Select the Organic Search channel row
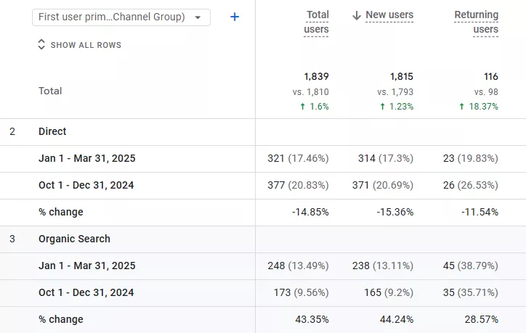The image size is (526, 333). point(263,239)
